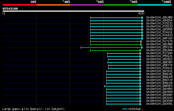This screenshot has height=111, width=174.
Task: Click the yellow in-Query gap legend symbol
Action: click(x=22, y=109)
